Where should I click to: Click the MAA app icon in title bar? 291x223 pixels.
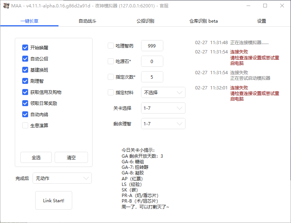[6, 6]
